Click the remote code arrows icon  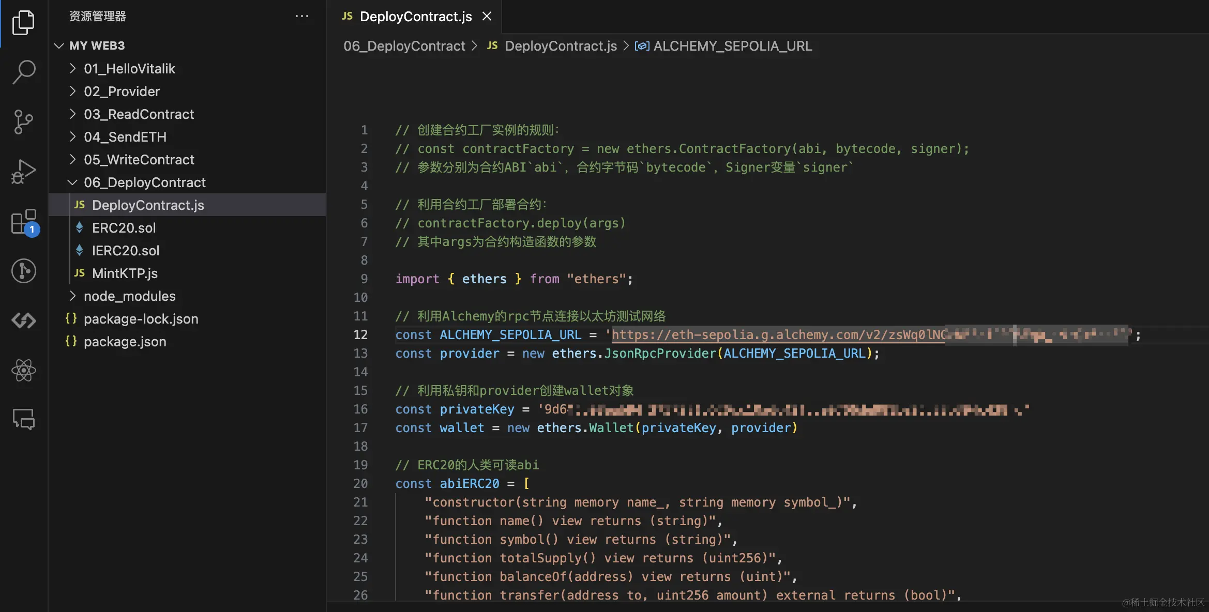click(23, 320)
